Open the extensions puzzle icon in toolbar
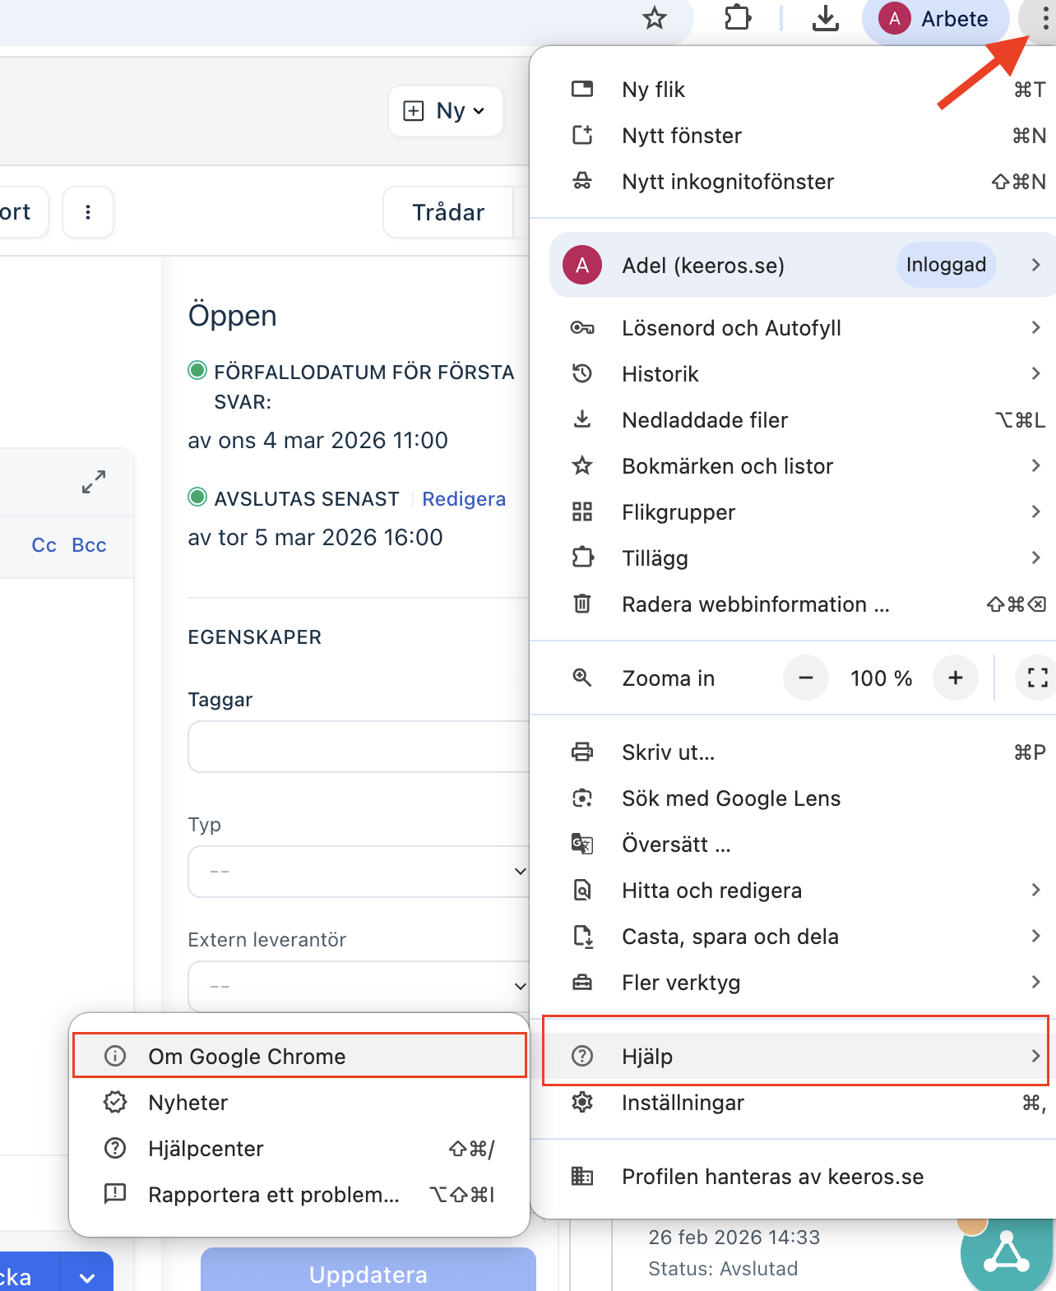1056x1291 pixels. pyautogui.click(x=738, y=18)
